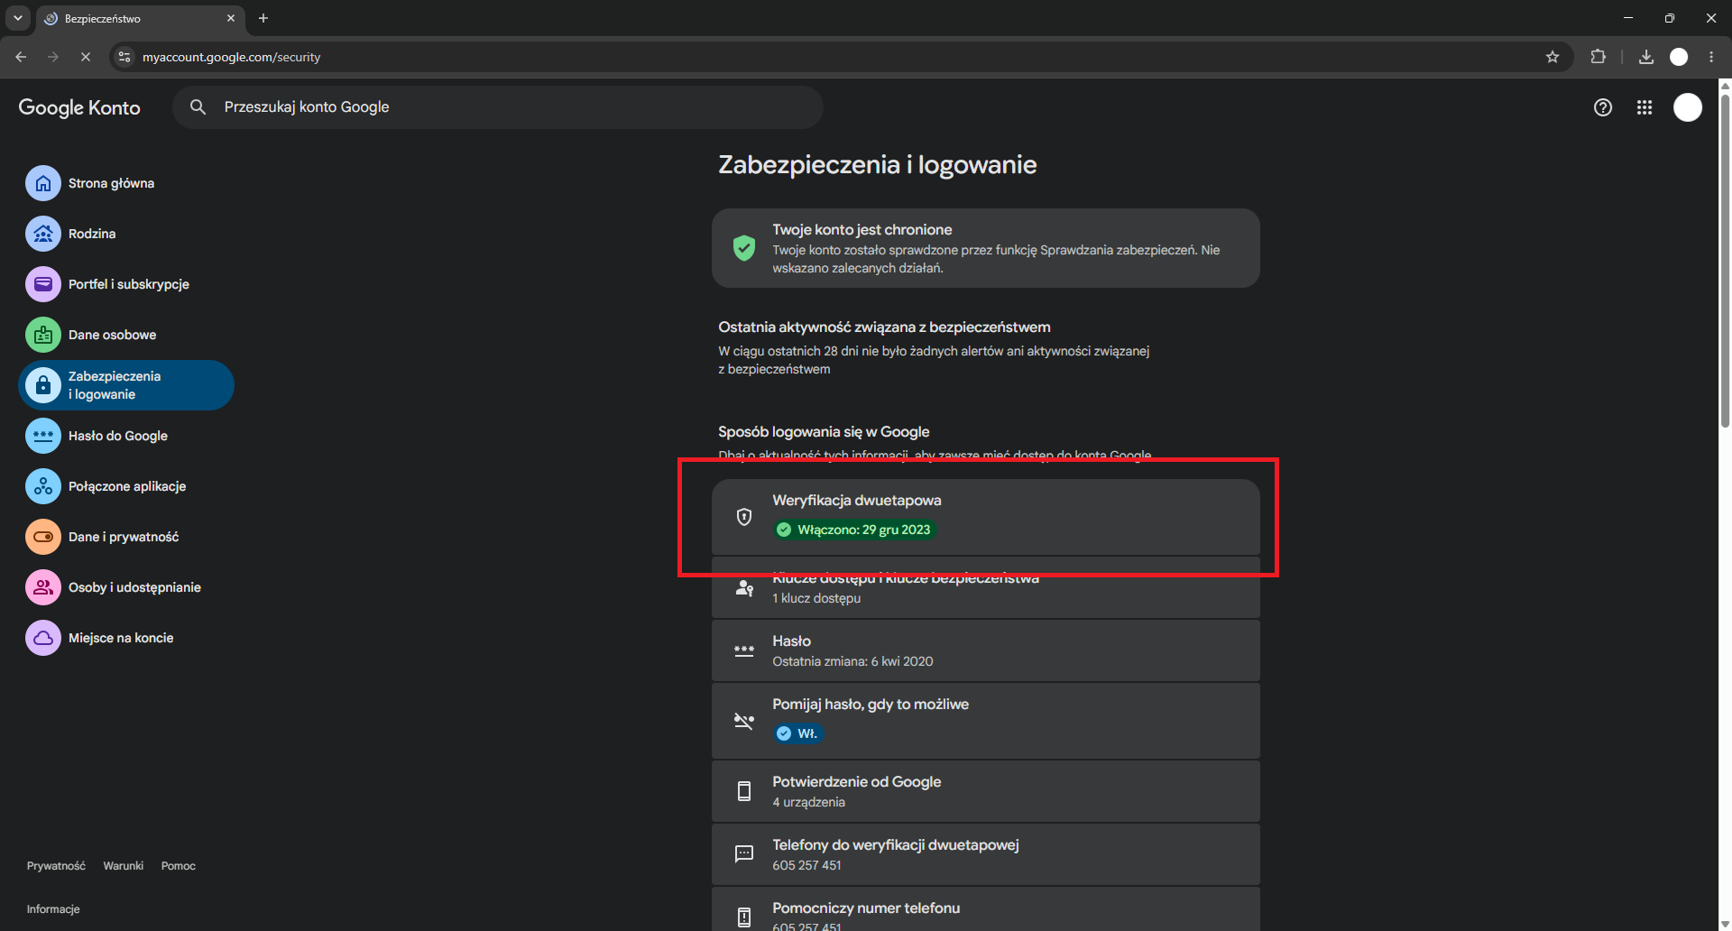Viewport: 1732px width, 931px height.
Task: Open the Google apps grid launcher
Action: (x=1644, y=107)
